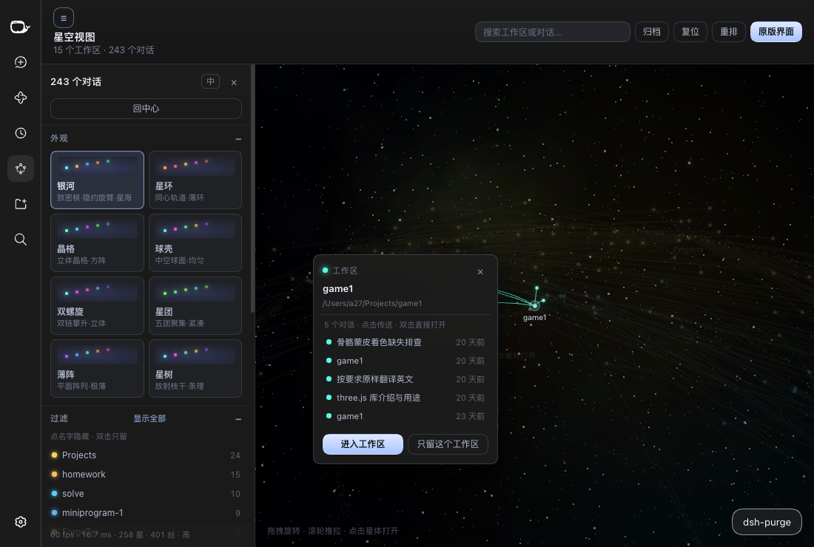814x547 pixels.
Task: Switch to 原版界面
Action: coord(776,32)
